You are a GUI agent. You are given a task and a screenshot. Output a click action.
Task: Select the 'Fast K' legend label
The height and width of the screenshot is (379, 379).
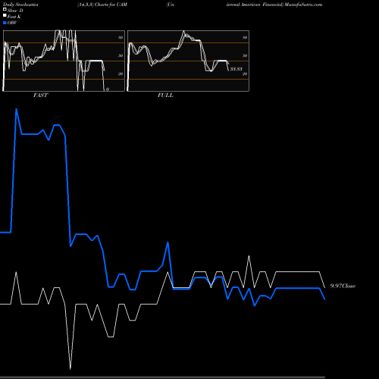point(14,17)
